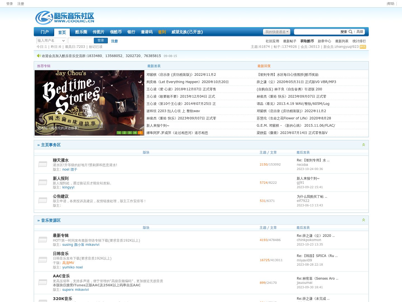Open last post Re:【韩国】SPICA
This screenshot has height=302, width=402.
point(317,256)
